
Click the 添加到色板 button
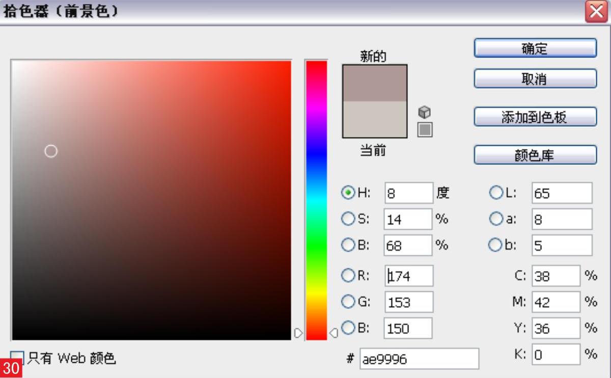point(535,117)
